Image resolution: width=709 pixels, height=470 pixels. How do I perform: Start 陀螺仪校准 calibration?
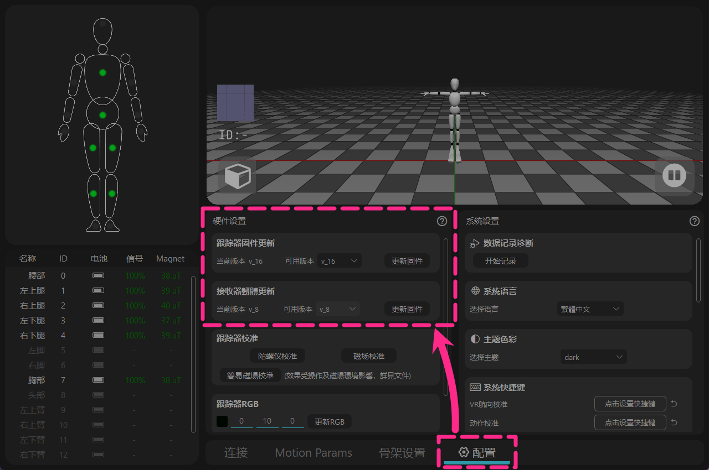[278, 356]
